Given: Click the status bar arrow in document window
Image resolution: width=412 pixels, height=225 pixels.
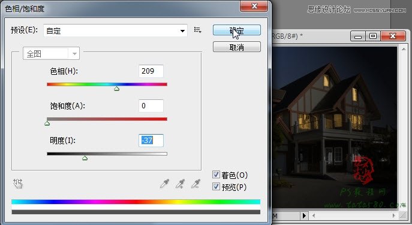Looking at the screenshot, I should coord(304,216).
